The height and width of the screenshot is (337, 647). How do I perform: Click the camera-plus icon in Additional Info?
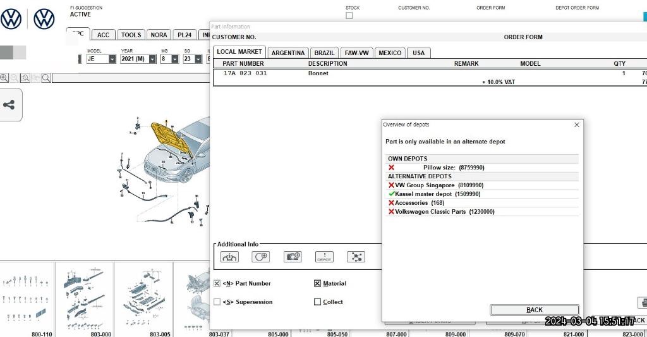tap(293, 257)
